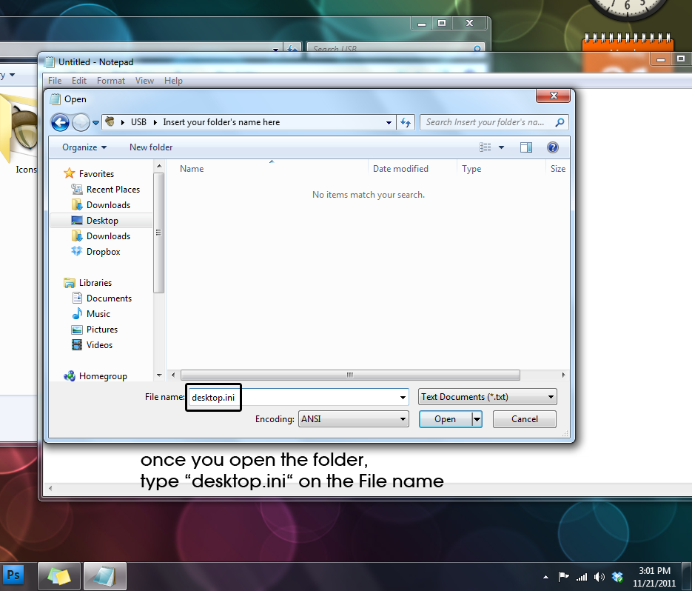Click the back navigation arrow

click(x=60, y=122)
